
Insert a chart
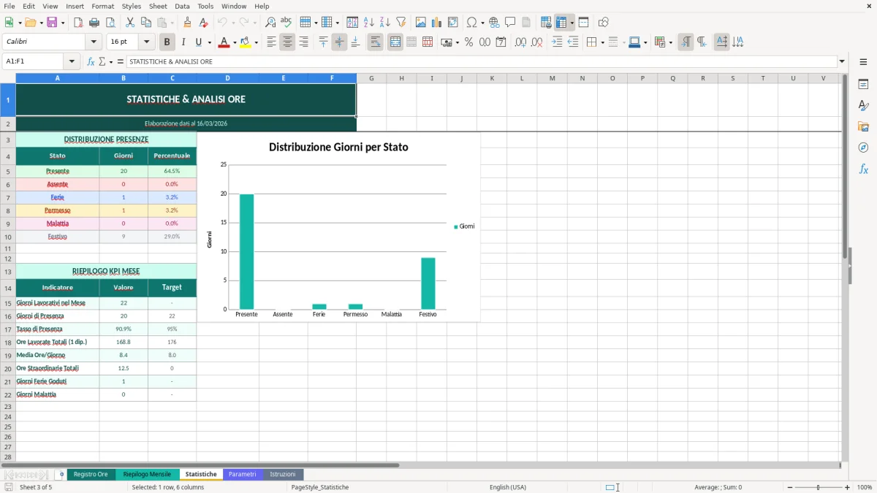pos(437,23)
